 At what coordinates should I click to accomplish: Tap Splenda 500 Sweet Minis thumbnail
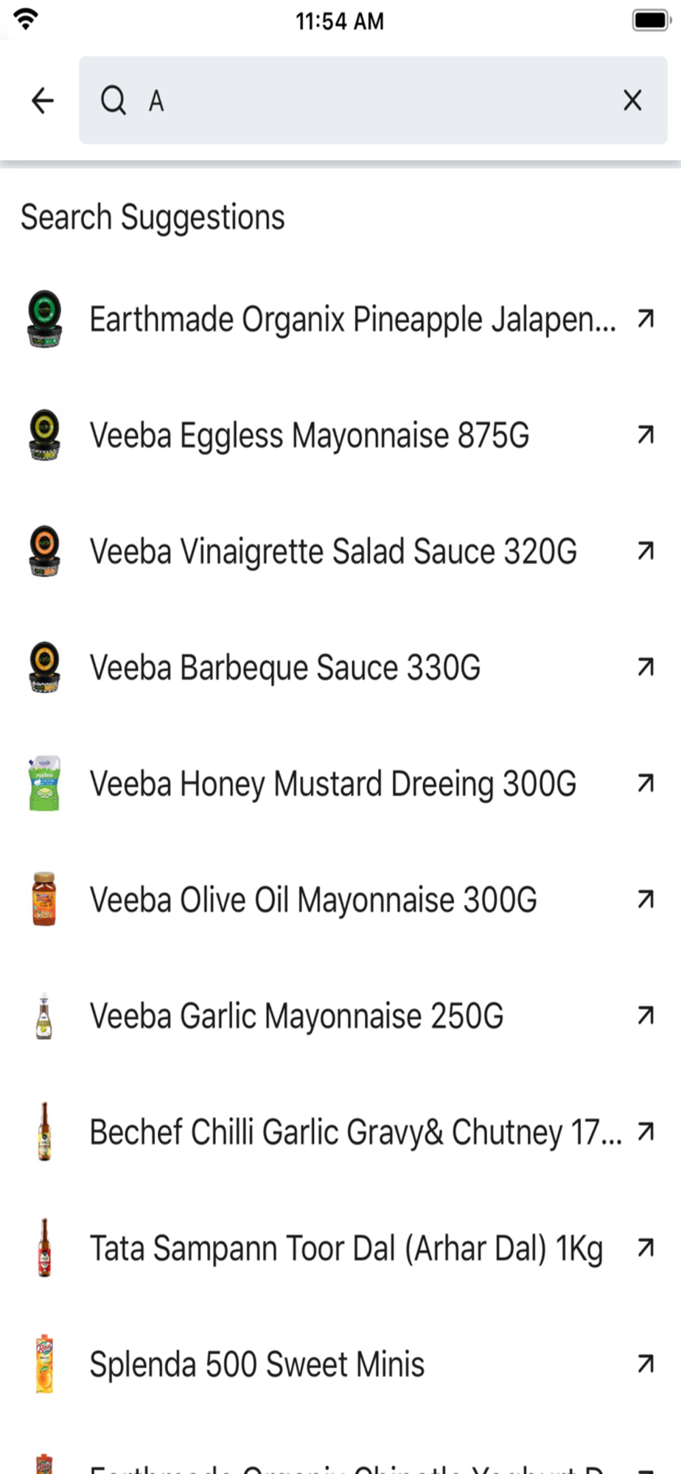click(44, 1364)
